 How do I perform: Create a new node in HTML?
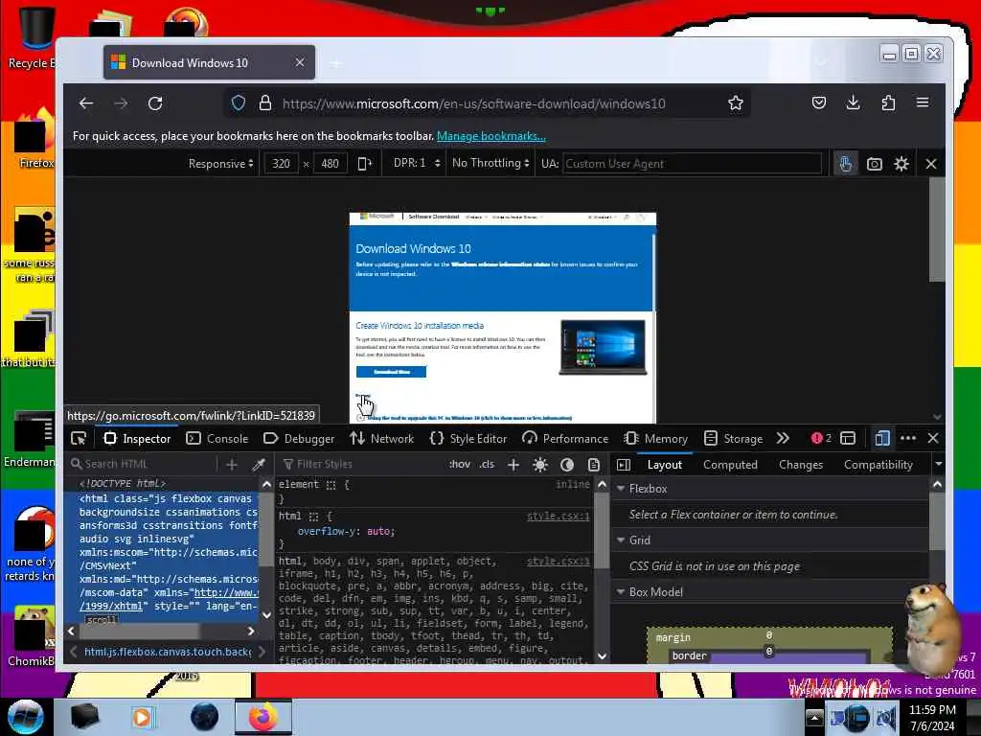coord(232,465)
